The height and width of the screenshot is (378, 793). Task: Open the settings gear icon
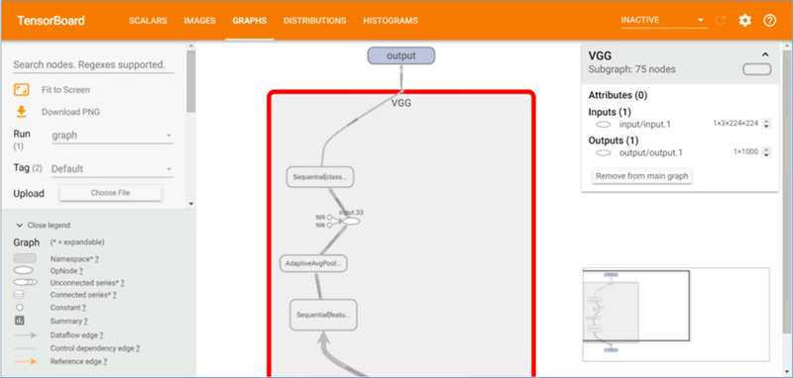[x=745, y=21]
